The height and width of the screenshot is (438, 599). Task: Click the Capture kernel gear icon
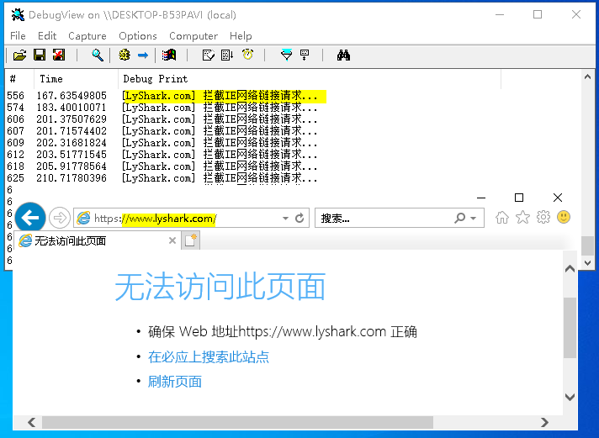(x=125, y=55)
